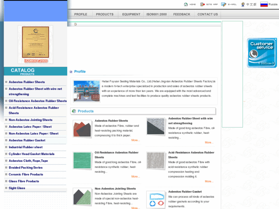Open the ISO9001:2000 menu tab
This screenshot has height=209, width=279.
coord(157,14)
